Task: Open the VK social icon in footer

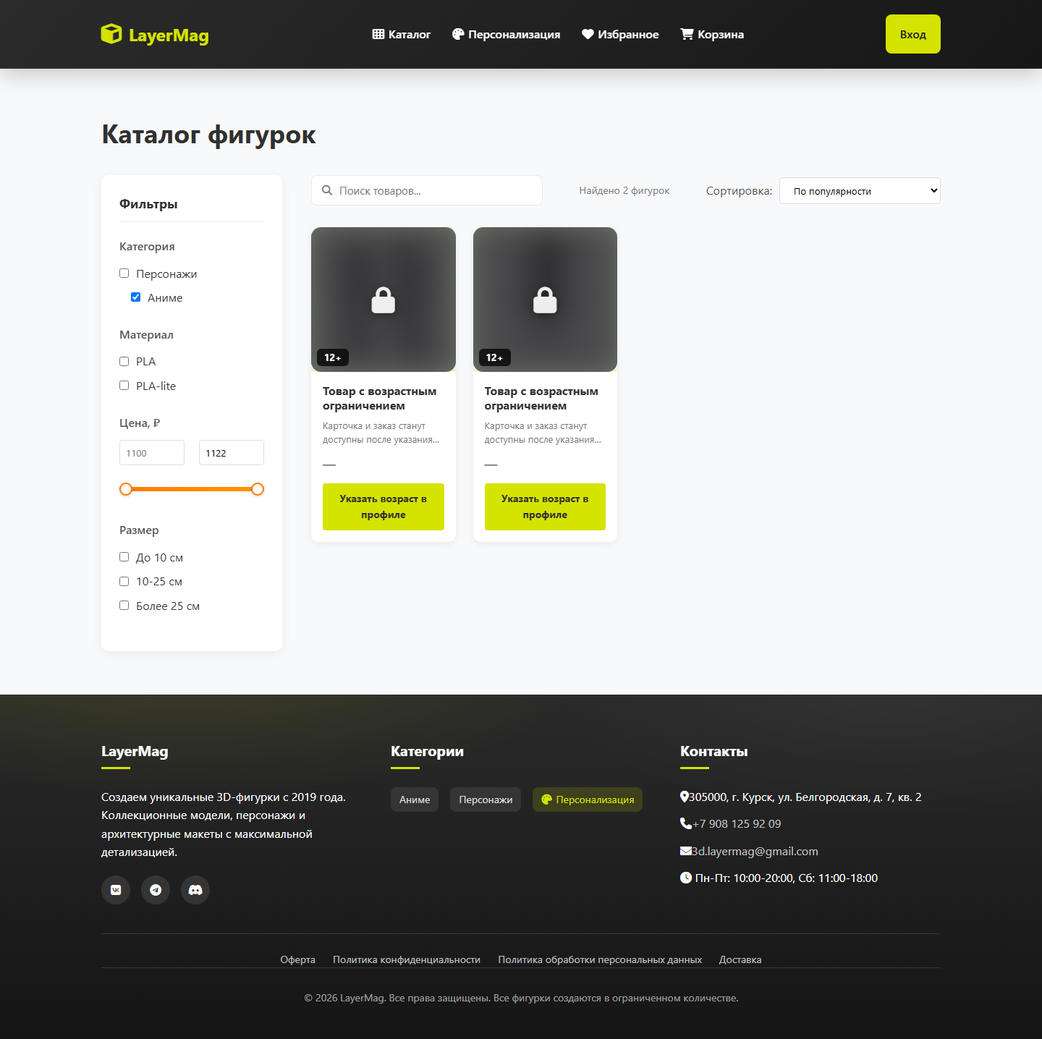Action: (116, 890)
